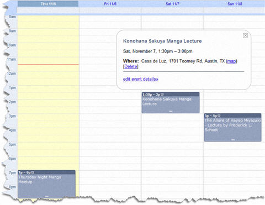The height and width of the screenshot is (205, 265).
Task: Click the date text Sat, November 7, 1:30pm – 3:00pm
Action: click(x=158, y=51)
